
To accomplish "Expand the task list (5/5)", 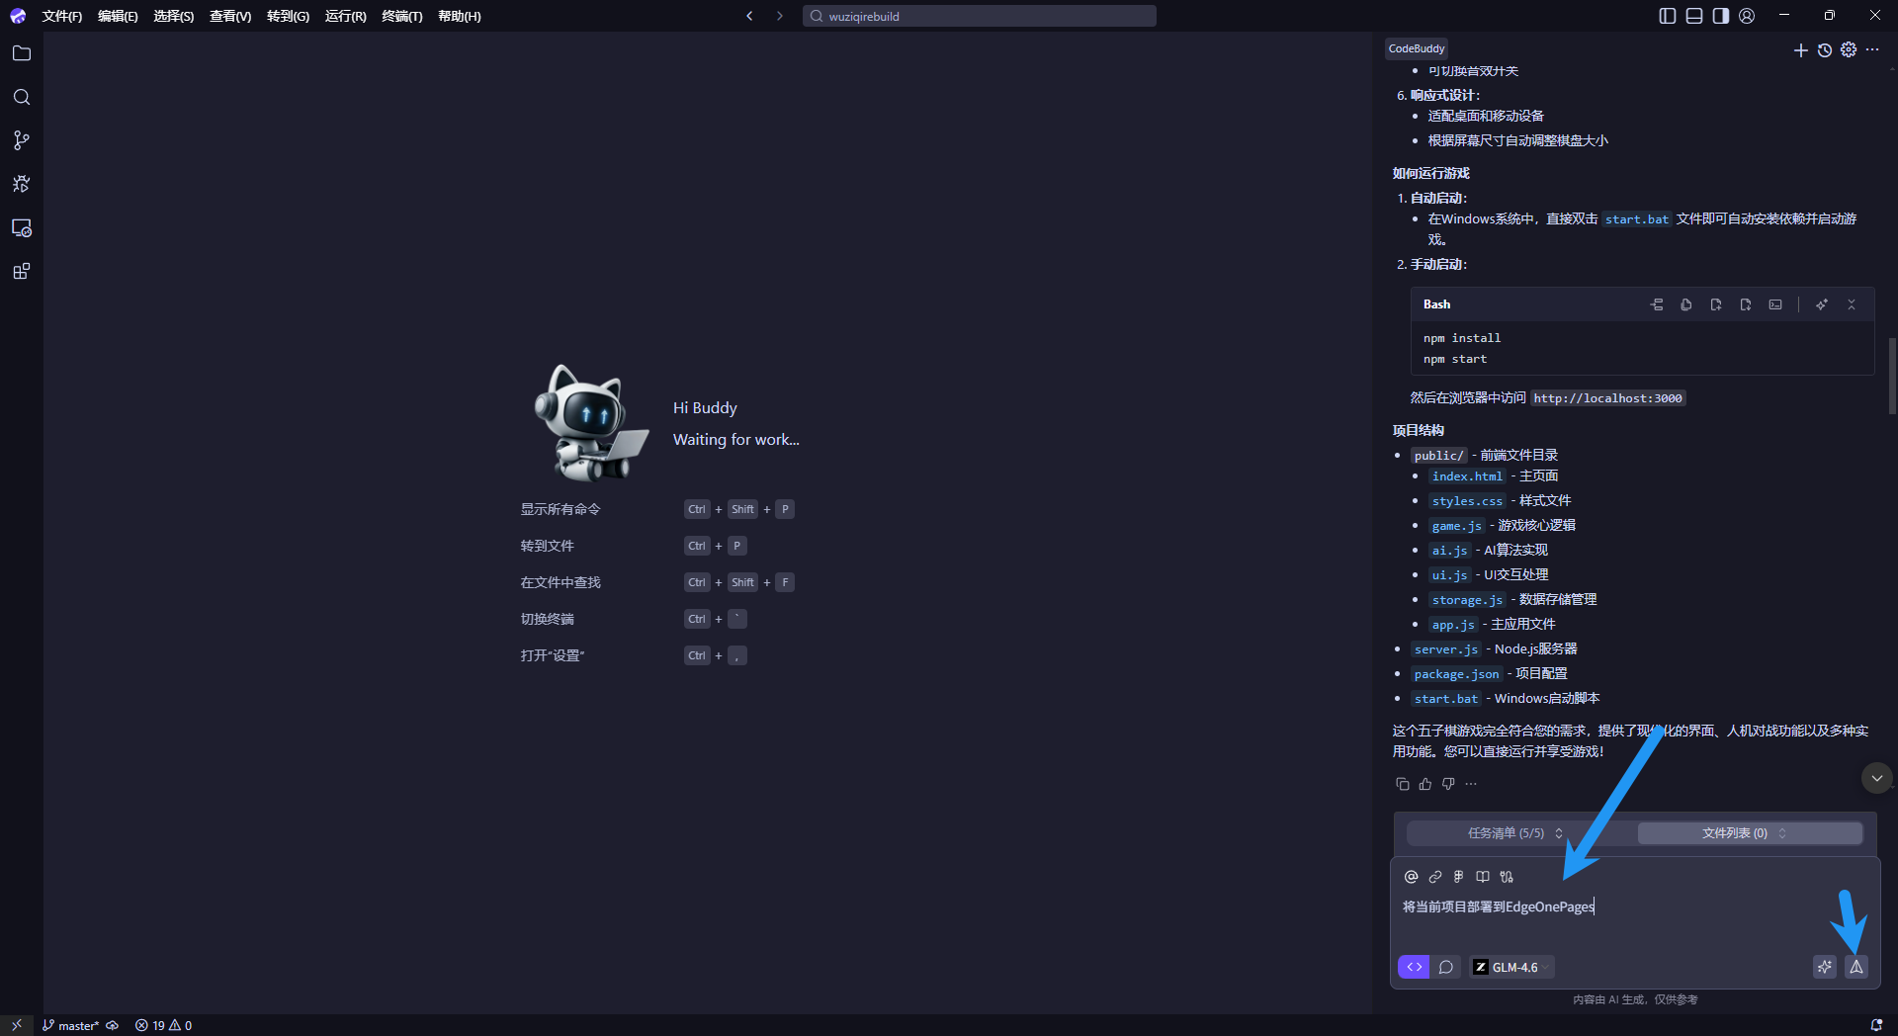I will [1514, 833].
